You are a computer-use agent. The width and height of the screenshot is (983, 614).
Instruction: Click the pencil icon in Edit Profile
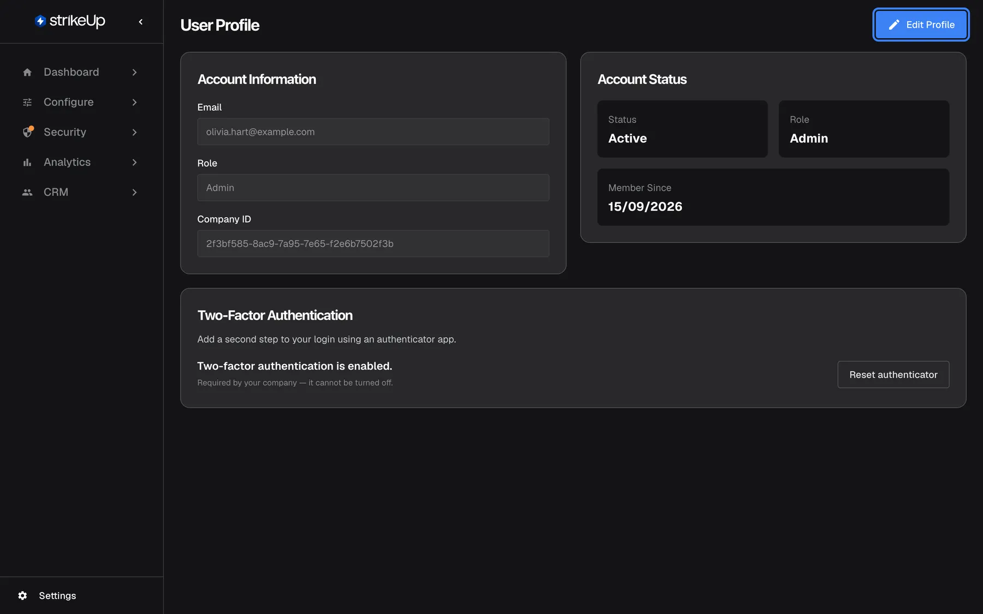click(894, 25)
